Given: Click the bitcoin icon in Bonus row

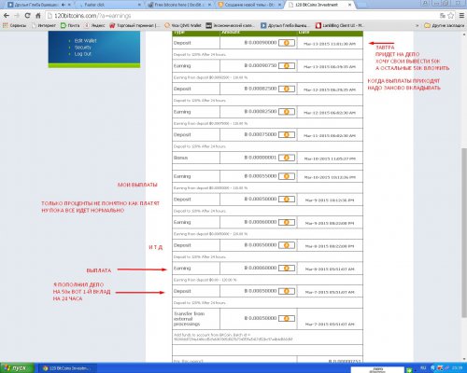Looking at the screenshot, I should [287, 158].
